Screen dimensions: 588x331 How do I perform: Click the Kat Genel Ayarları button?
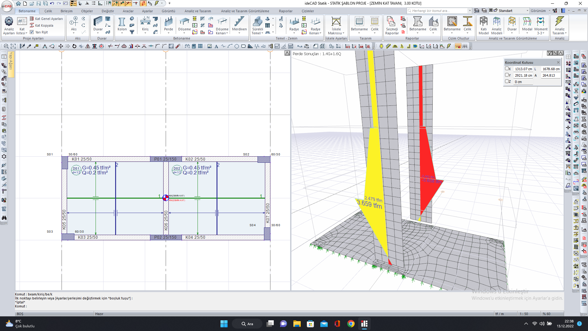(46, 19)
